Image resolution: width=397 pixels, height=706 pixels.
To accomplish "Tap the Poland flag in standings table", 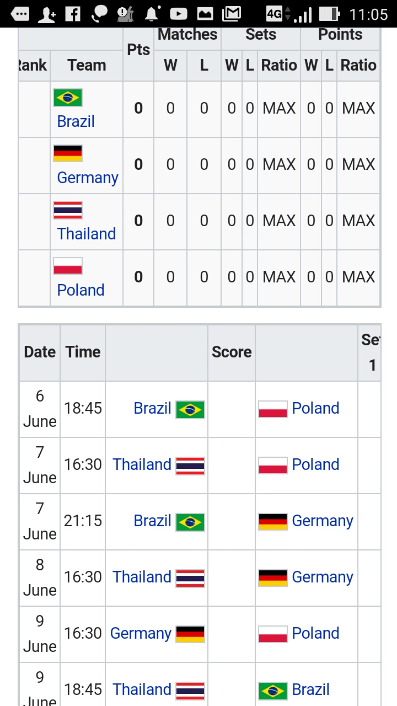I will [x=68, y=266].
